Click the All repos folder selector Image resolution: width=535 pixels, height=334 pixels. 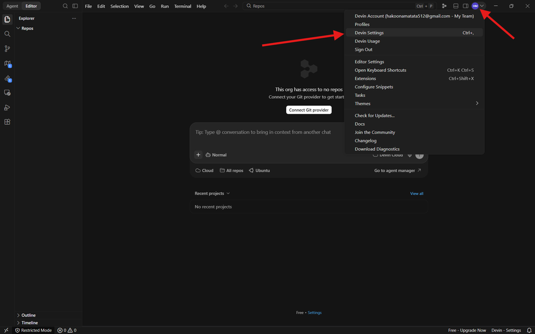pos(231,170)
